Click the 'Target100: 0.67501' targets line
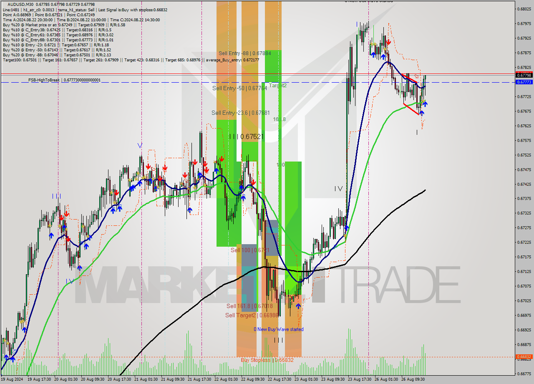This screenshot has height=384, width=534. 131,60
